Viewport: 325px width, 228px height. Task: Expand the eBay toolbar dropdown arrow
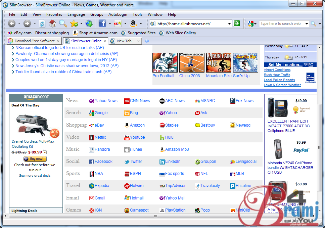[x=125, y=24]
